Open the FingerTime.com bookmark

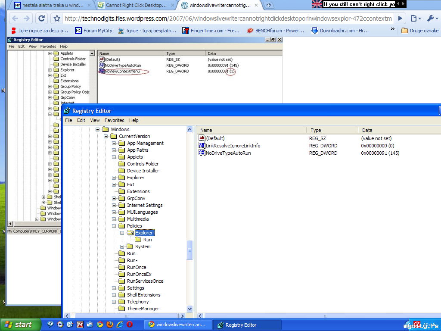pyautogui.click(x=211, y=31)
